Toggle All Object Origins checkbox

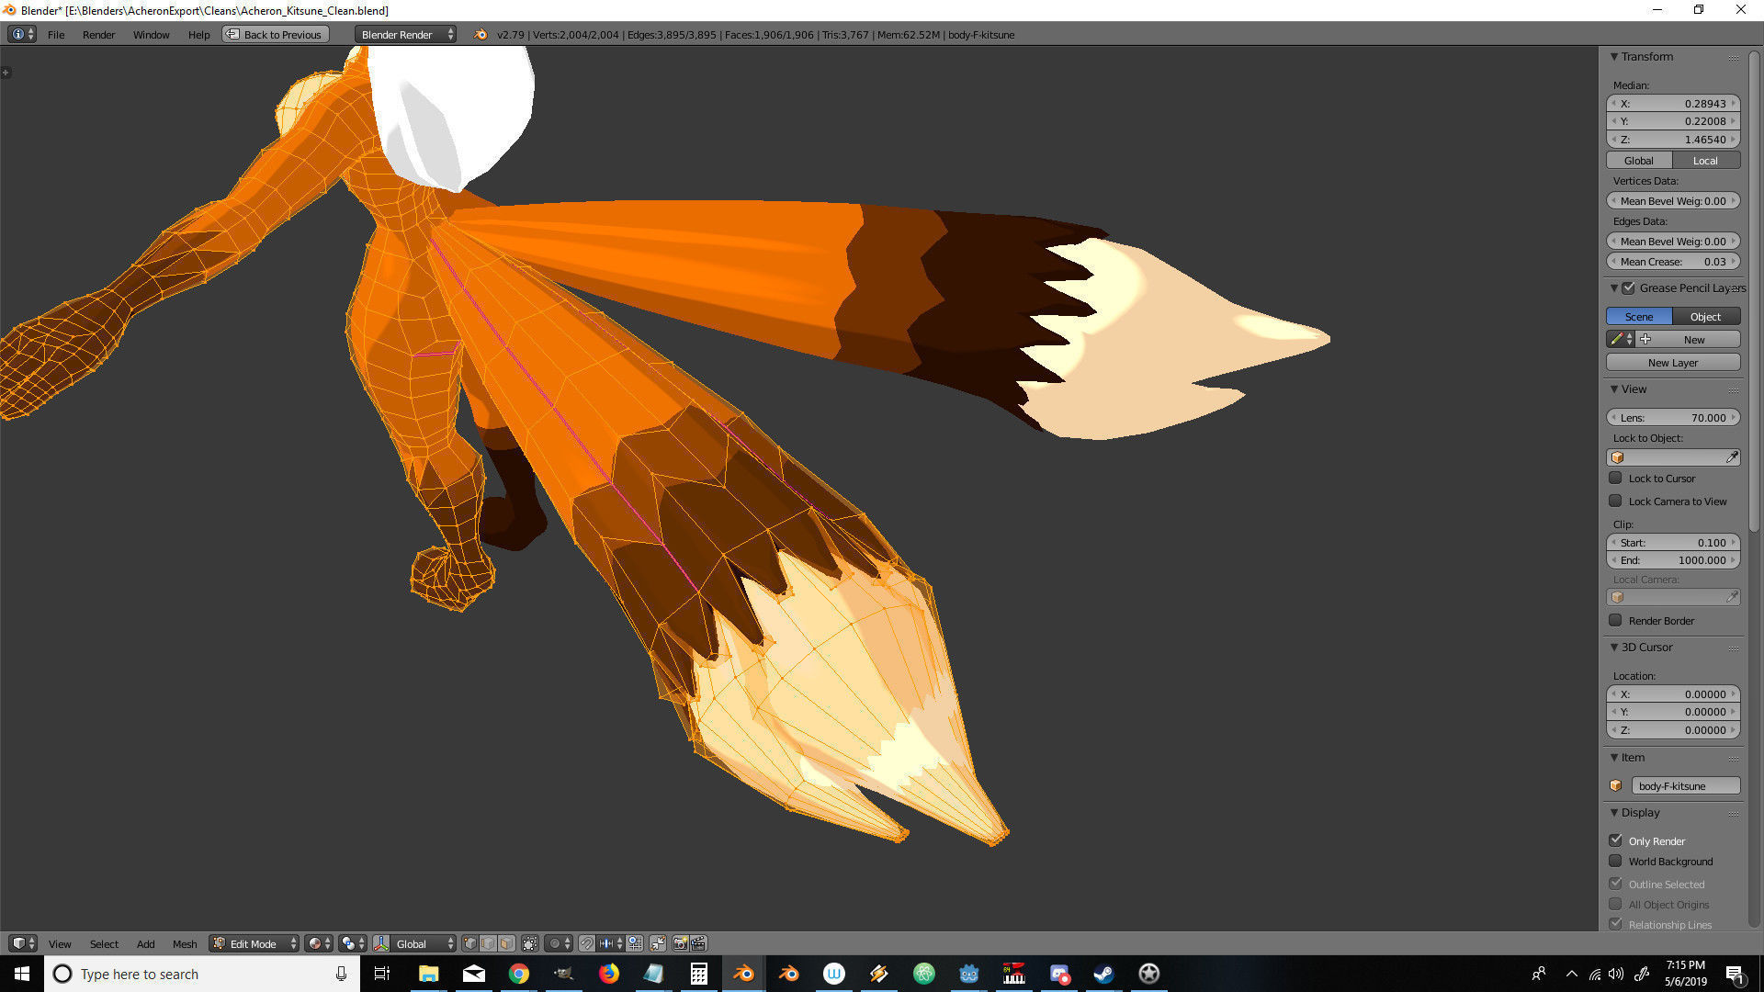[1615, 904]
